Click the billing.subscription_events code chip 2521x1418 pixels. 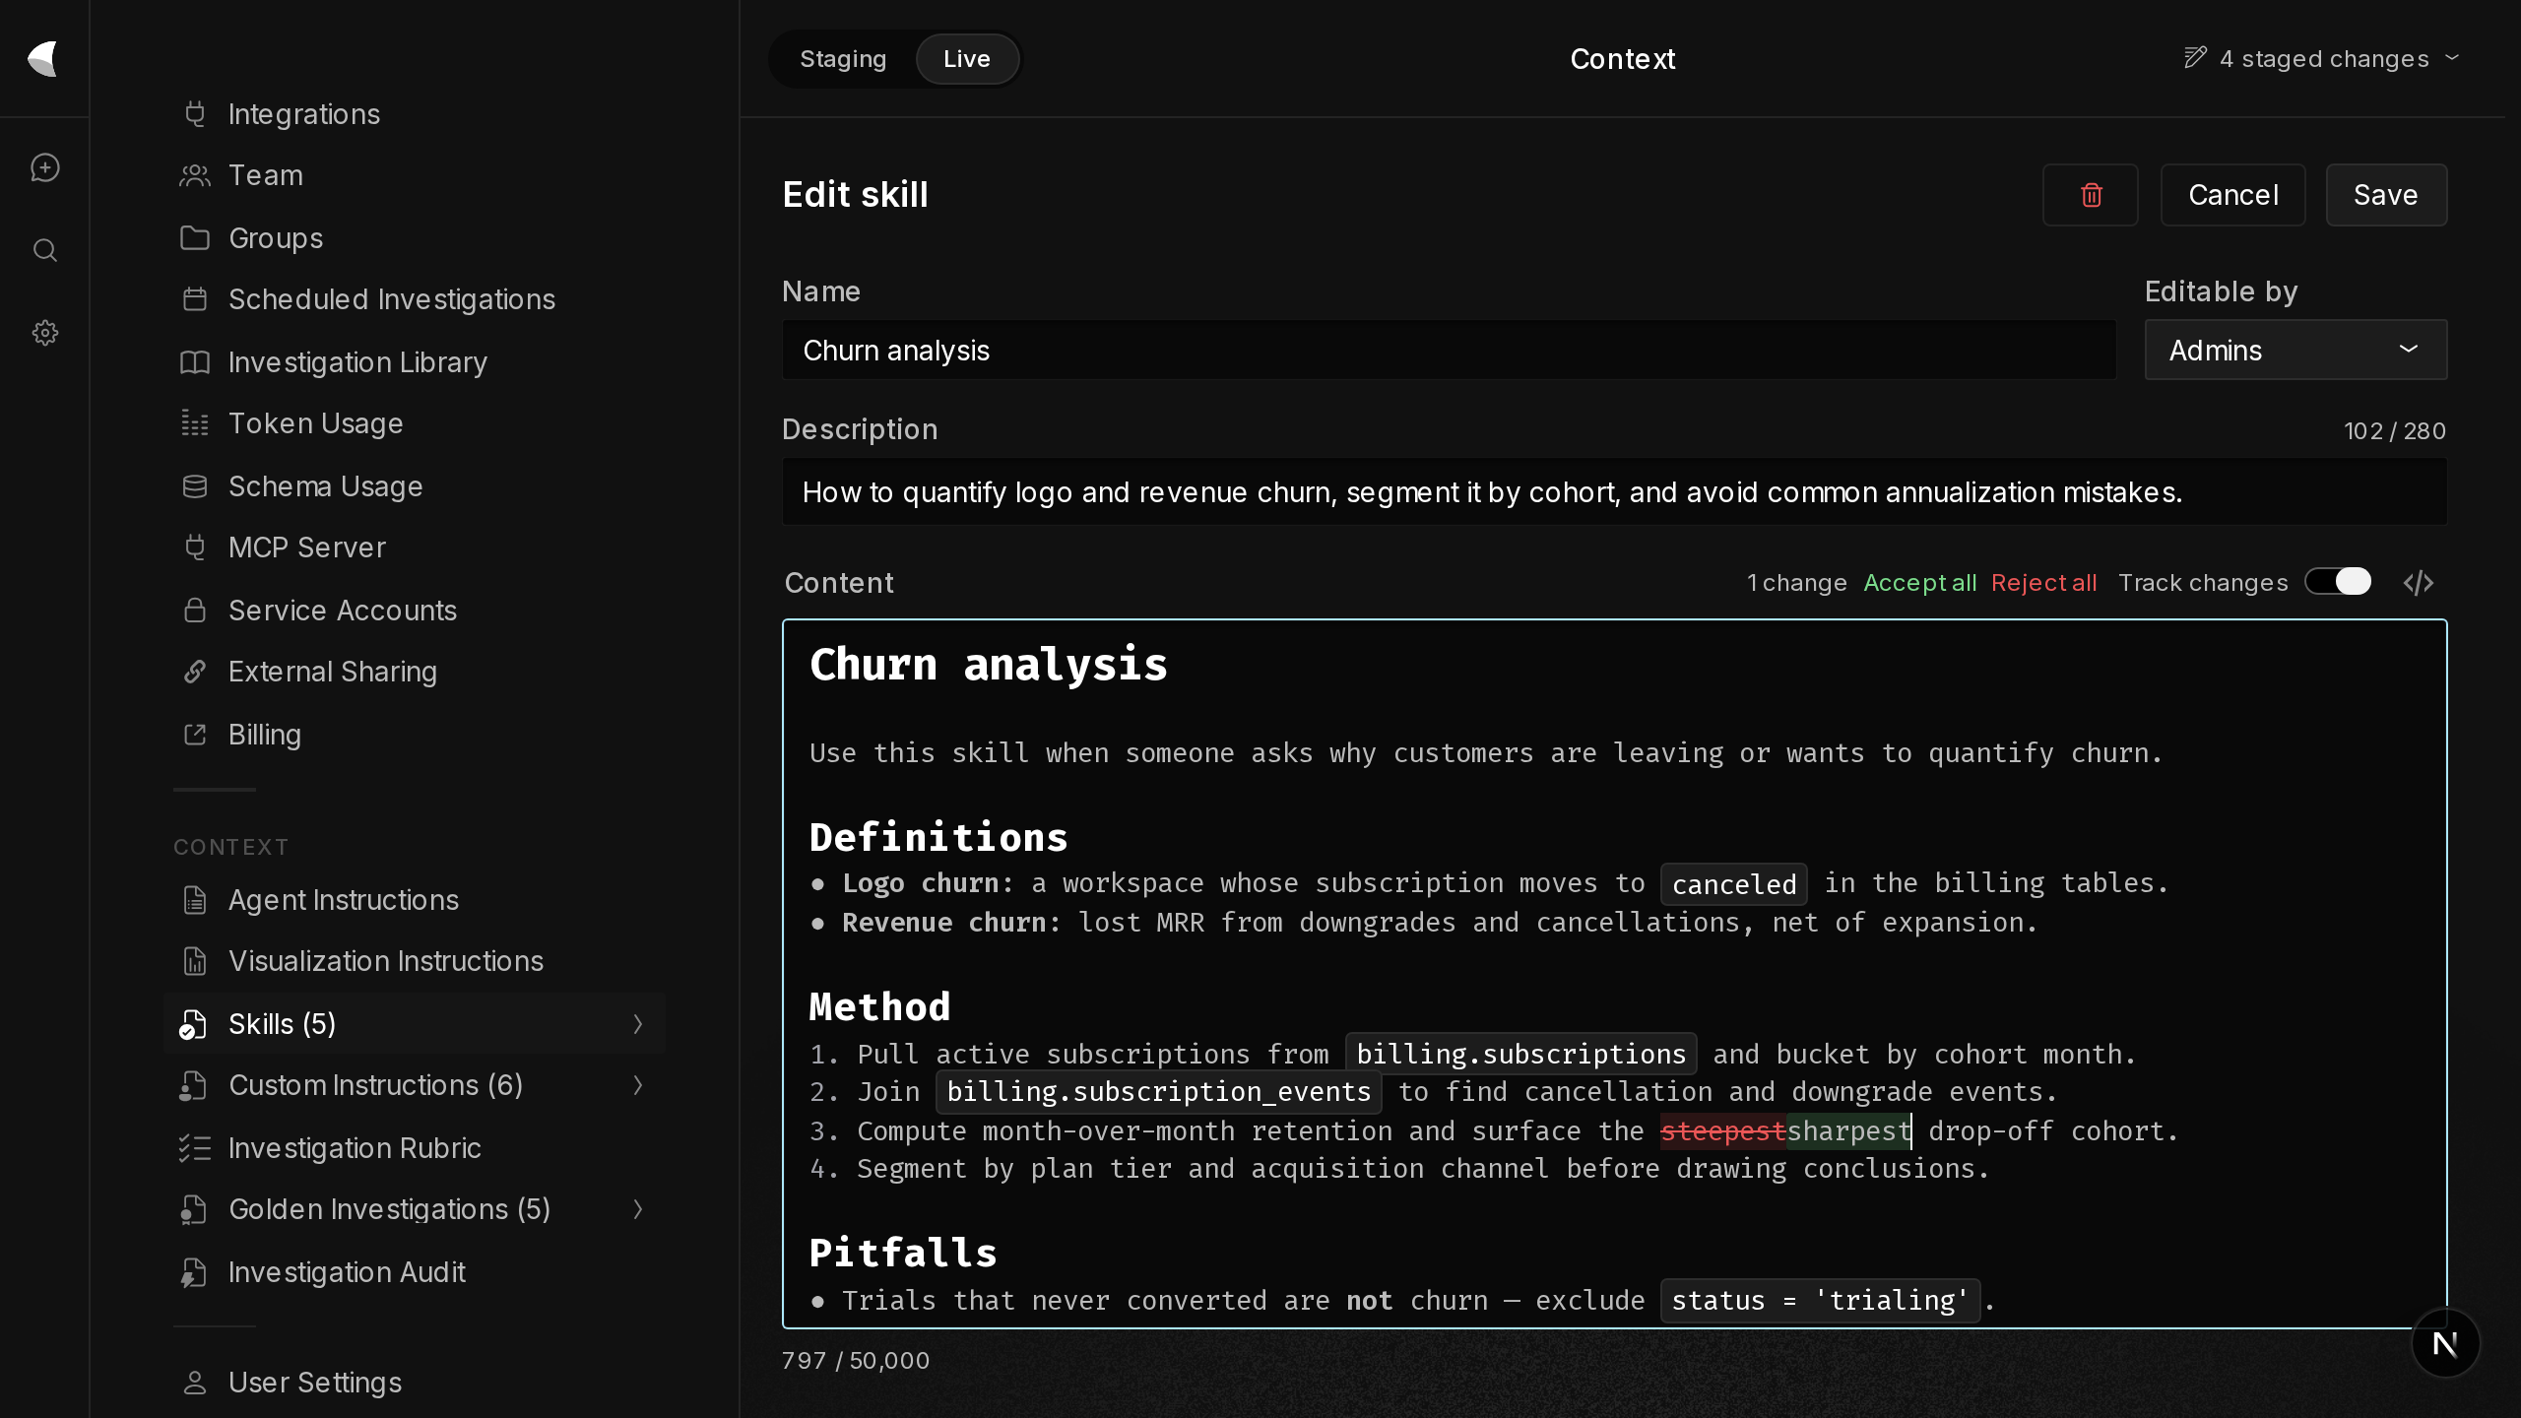coord(1158,1092)
